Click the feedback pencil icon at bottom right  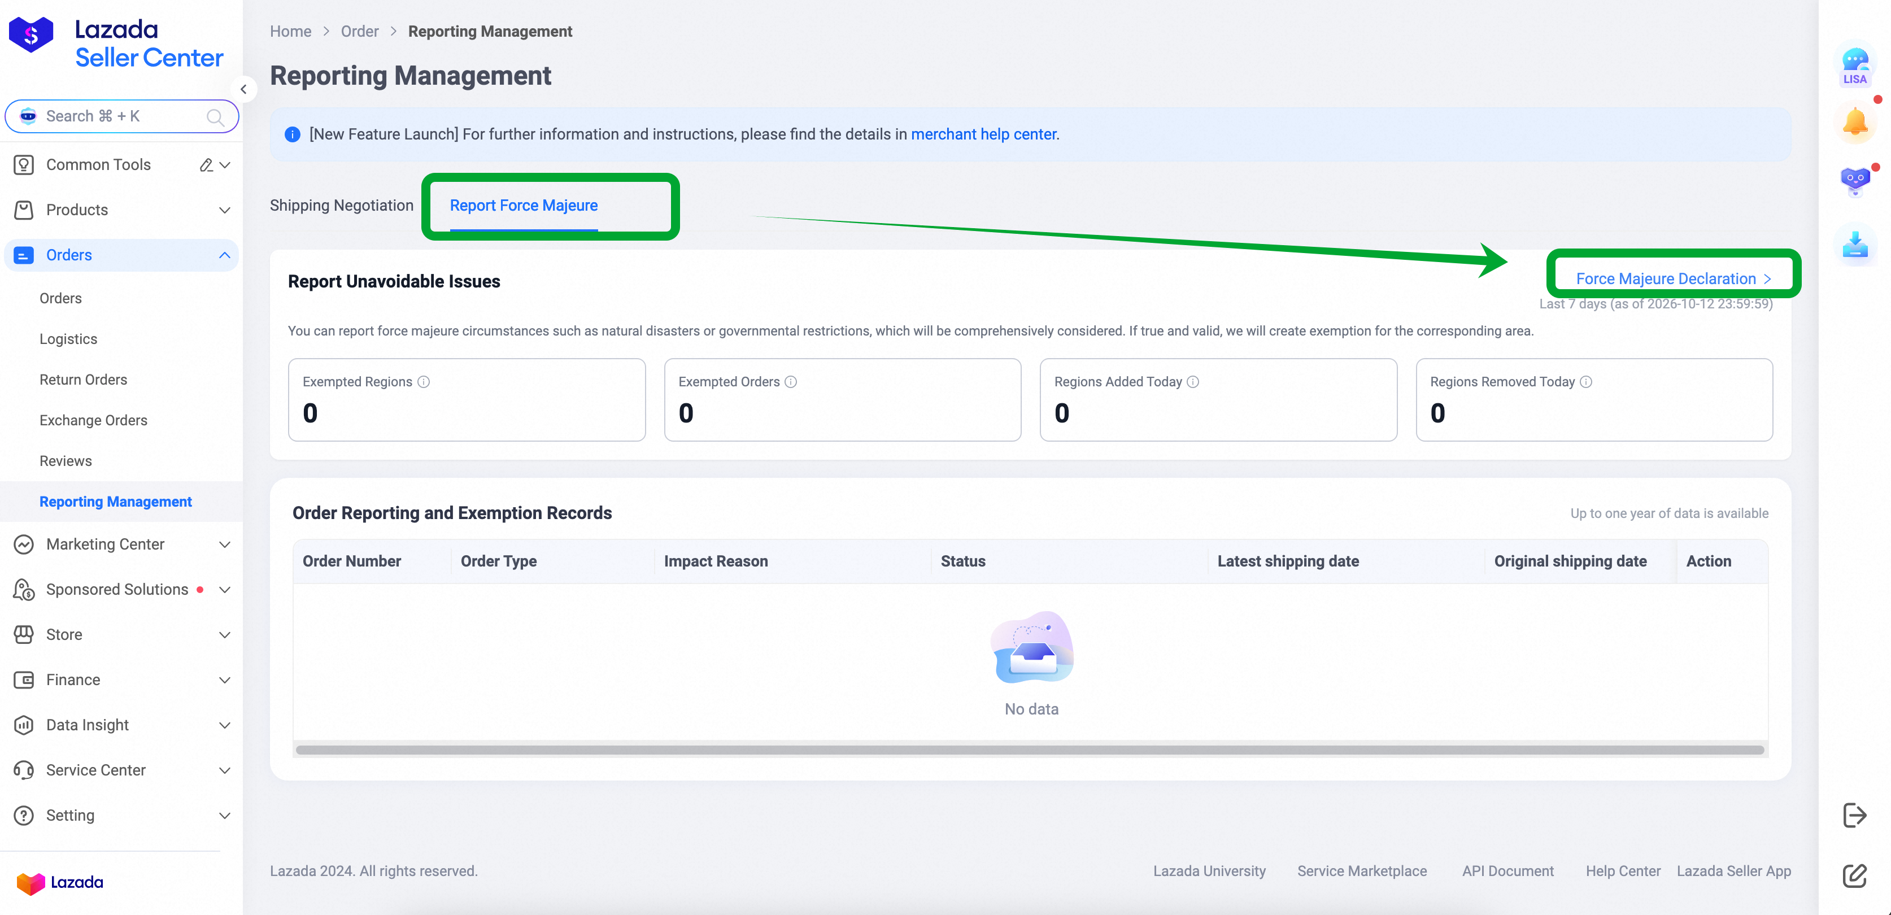pos(1854,875)
